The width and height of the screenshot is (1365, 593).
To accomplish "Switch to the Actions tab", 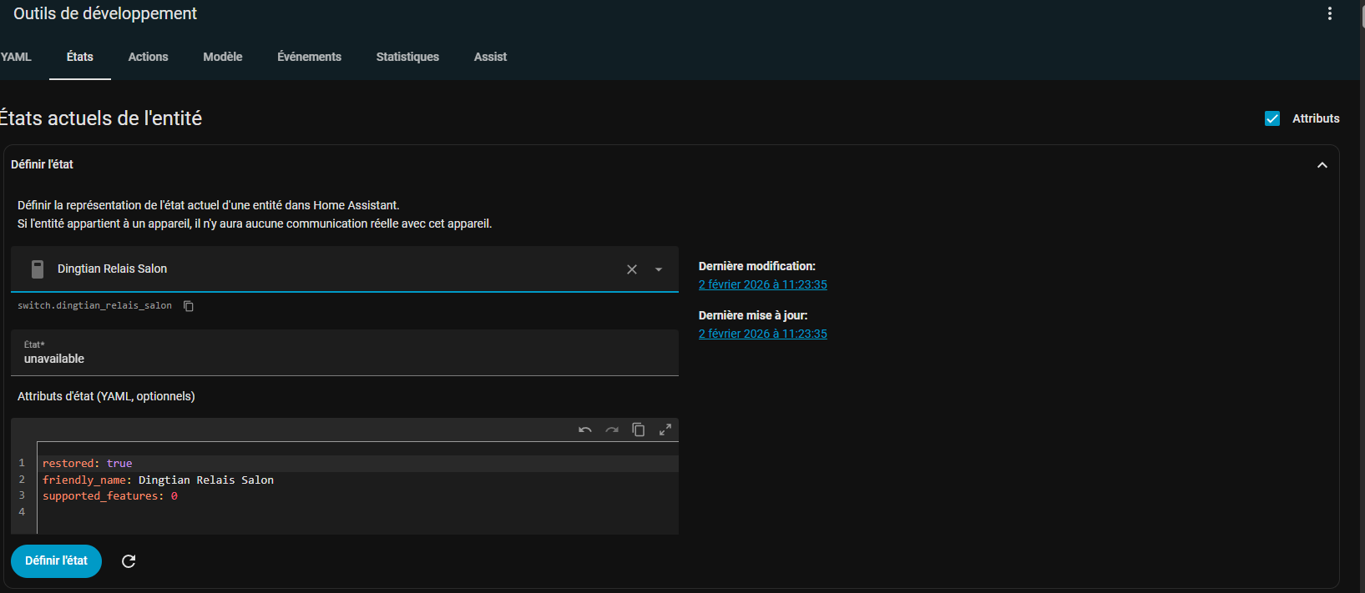I will pyautogui.click(x=148, y=57).
